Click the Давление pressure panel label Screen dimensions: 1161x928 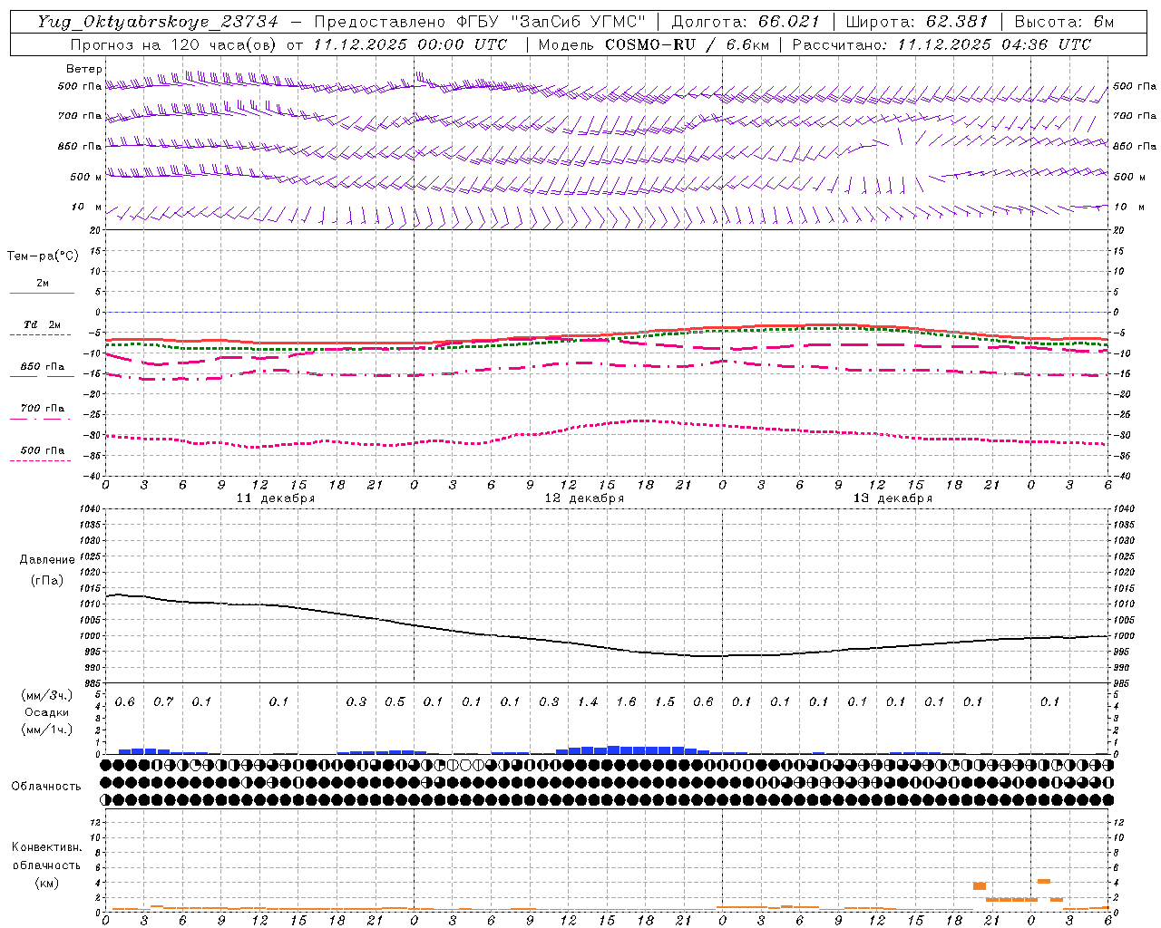[x=47, y=560]
